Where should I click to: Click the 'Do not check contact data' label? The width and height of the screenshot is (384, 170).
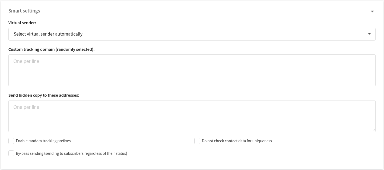coord(237,141)
